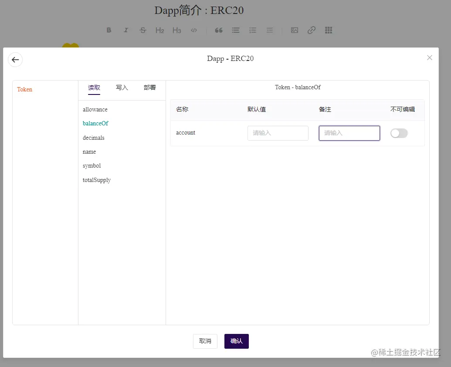Select the totalSupply function

click(x=97, y=180)
